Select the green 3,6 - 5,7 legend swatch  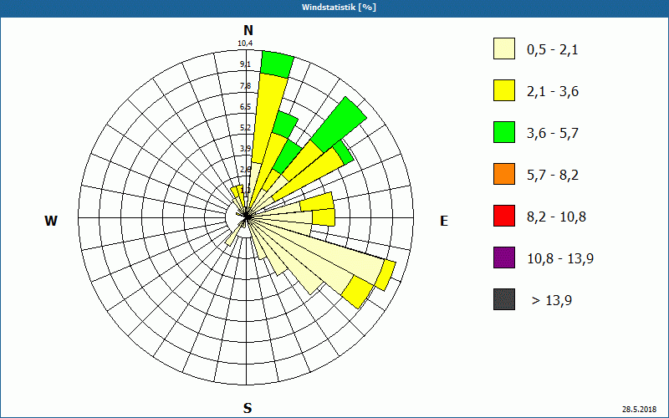[x=504, y=132]
